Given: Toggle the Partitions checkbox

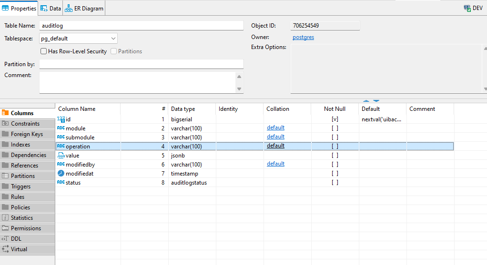Looking at the screenshot, I should (114, 51).
